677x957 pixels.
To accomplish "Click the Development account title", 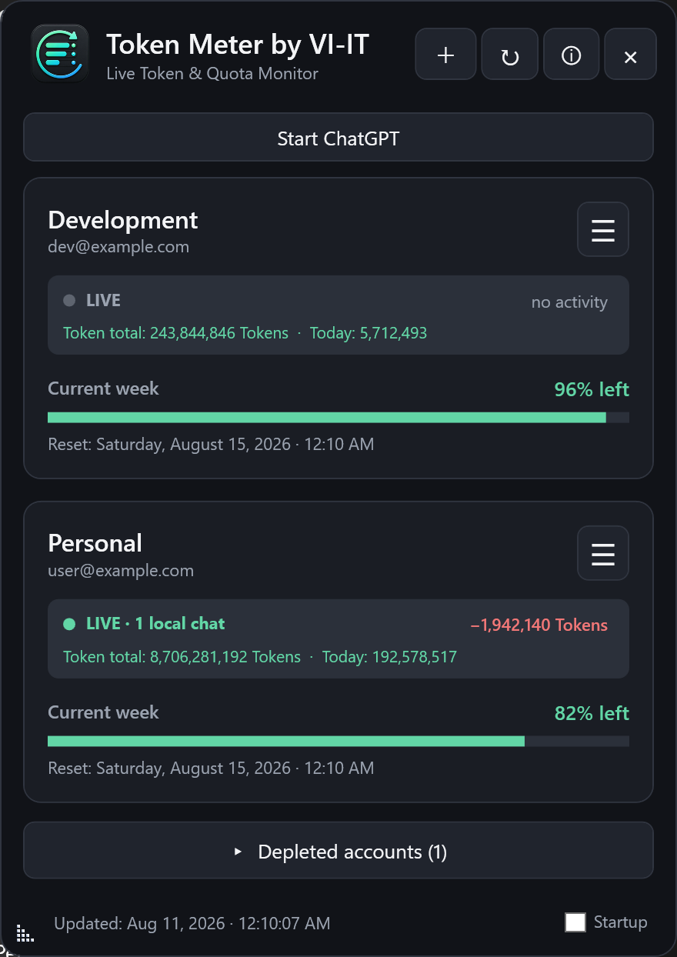I will click(x=123, y=220).
